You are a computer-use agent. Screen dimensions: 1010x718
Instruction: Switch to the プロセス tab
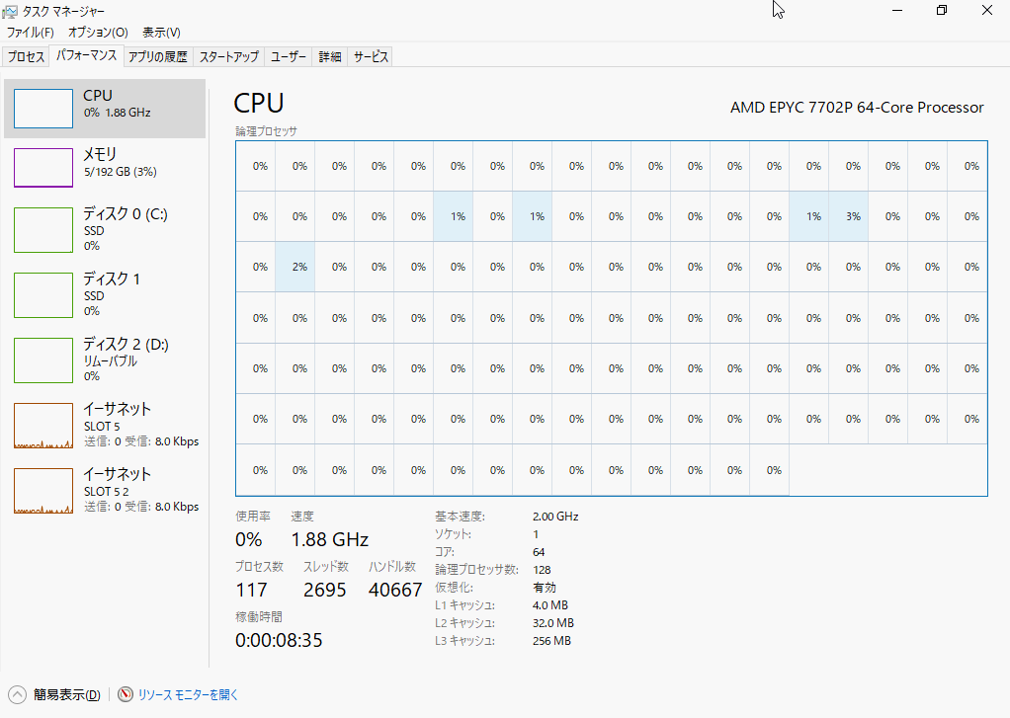click(x=27, y=57)
